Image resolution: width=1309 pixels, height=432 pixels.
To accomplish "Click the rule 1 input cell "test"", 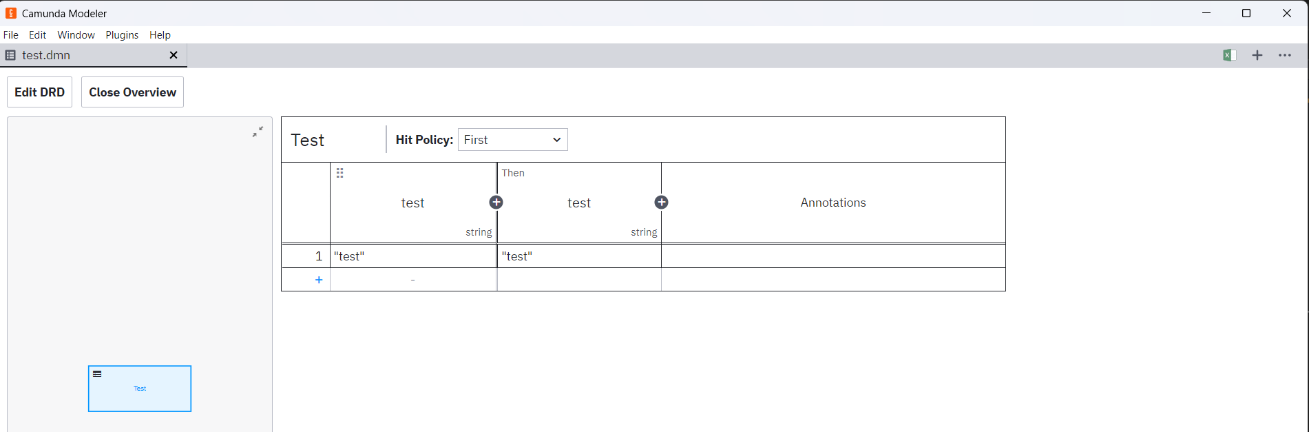I will click(413, 256).
